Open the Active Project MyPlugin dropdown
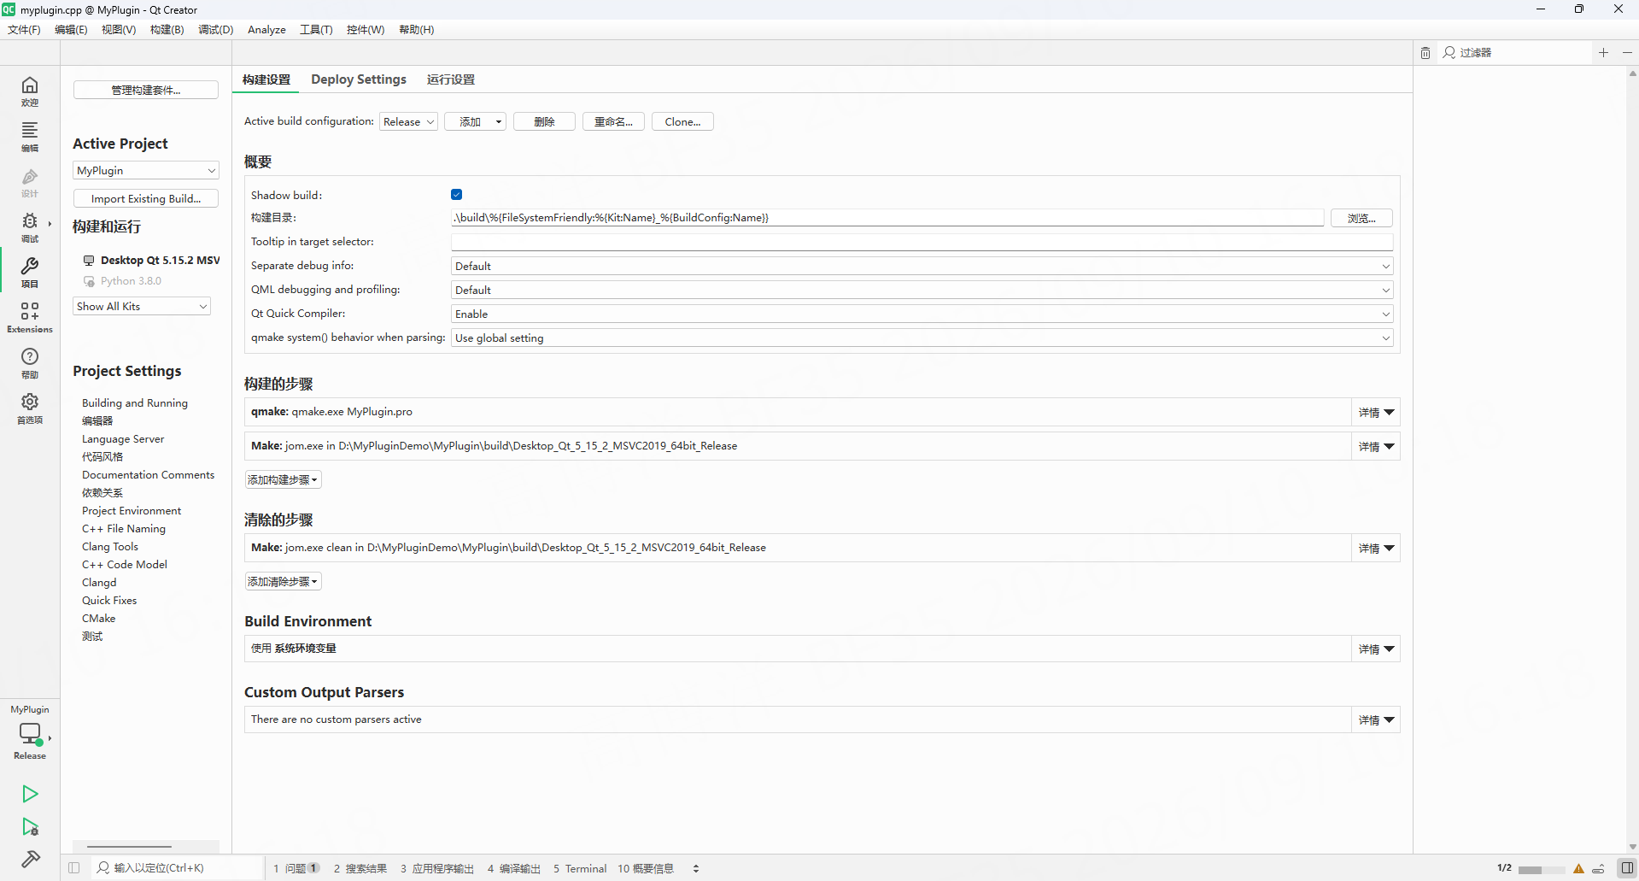The height and width of the screenshot is (881, 1639). (x=146, y=171)
